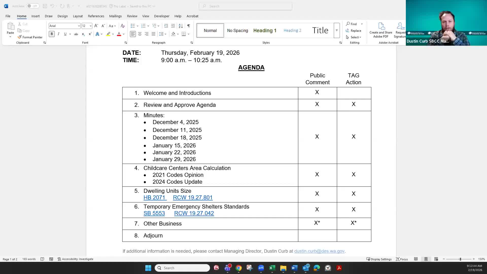This screenshot has width=487, height=274.
Task: Switch to the Layout tab
Action: (78, 16)
